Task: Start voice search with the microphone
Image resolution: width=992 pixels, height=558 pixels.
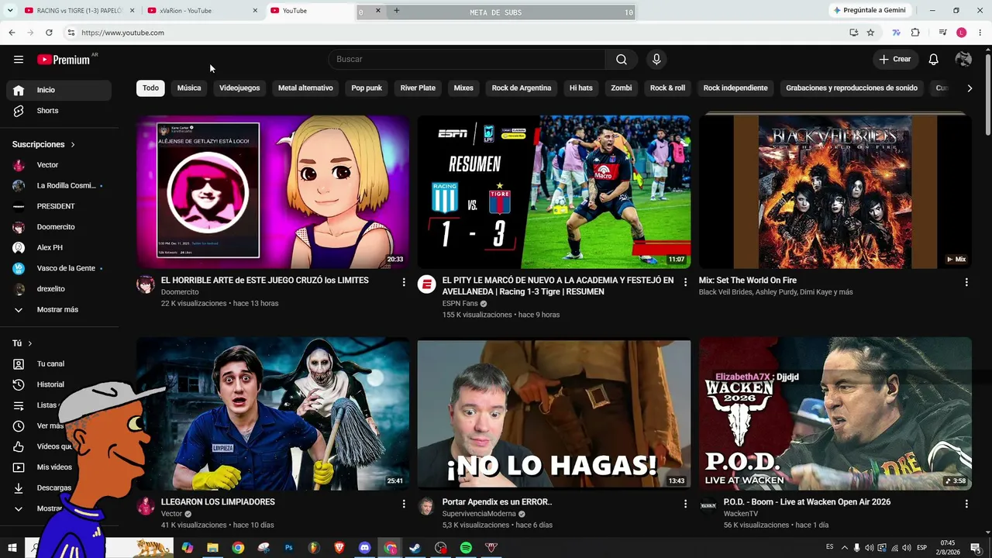Action: click(656, 60)
